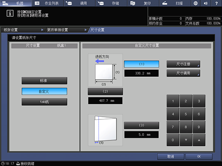Go back to 更改单独设置 breadcrumb
This screenshot has width=222, height=166.
66,30
